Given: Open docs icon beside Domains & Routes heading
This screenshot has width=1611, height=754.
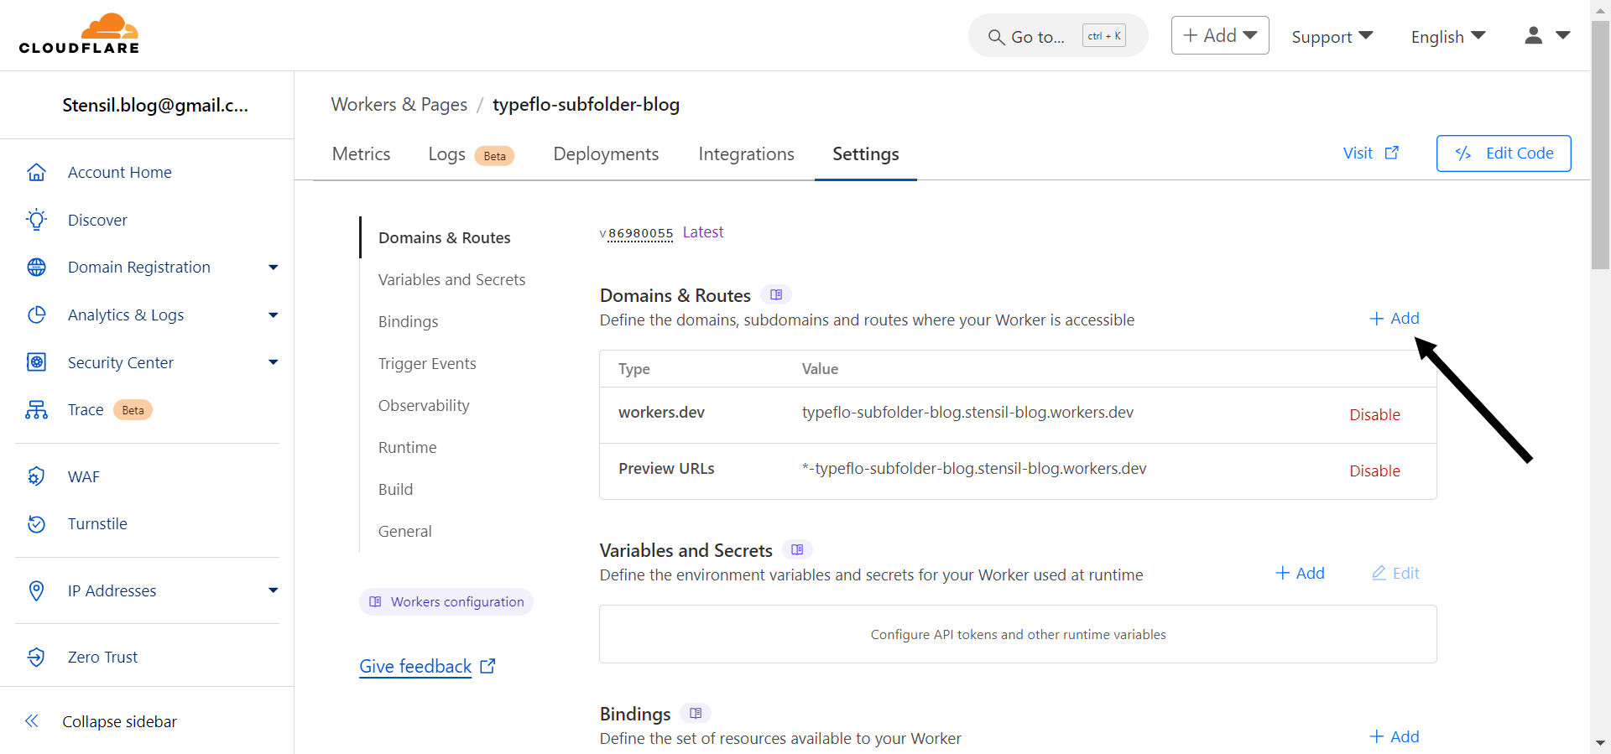Looking at the screenshot, I should pyautogui.click(x=775, y=295).
